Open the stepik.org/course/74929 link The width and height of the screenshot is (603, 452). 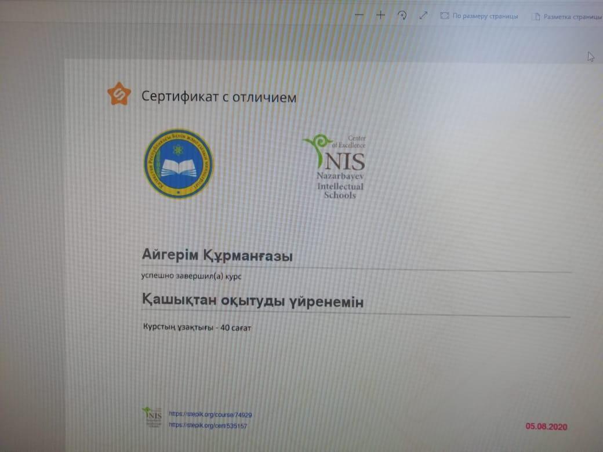[210, 415]
